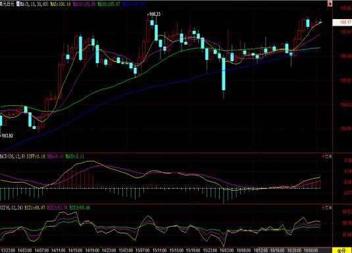This screenshot has height=253, width=352.
Task: Click the first small control icon of MACD panel
Action: tap(323, 156)
